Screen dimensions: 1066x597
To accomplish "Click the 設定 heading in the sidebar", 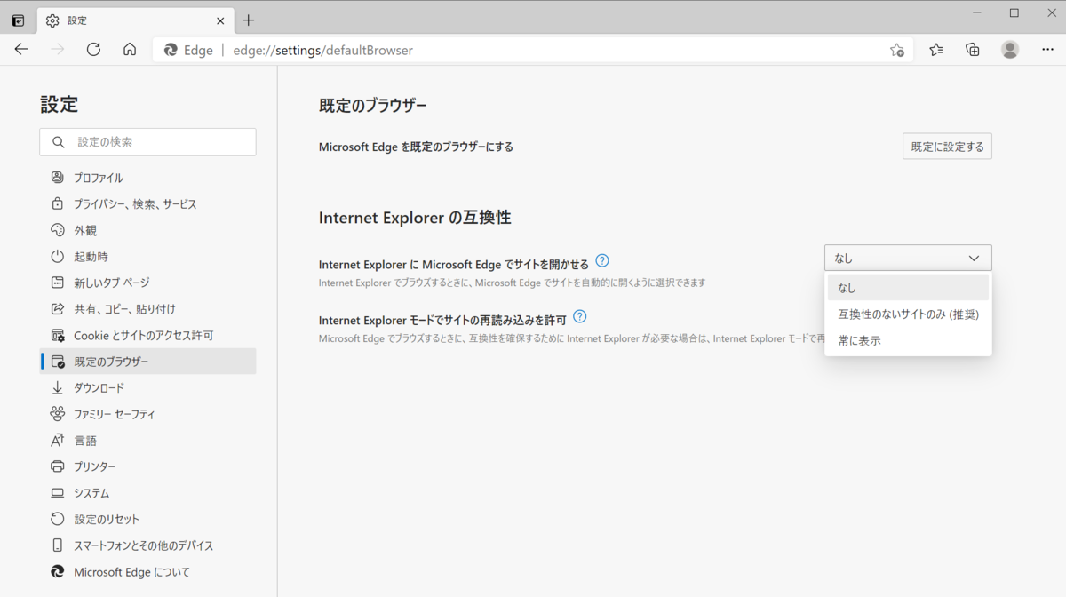I will tap(60, 104).
